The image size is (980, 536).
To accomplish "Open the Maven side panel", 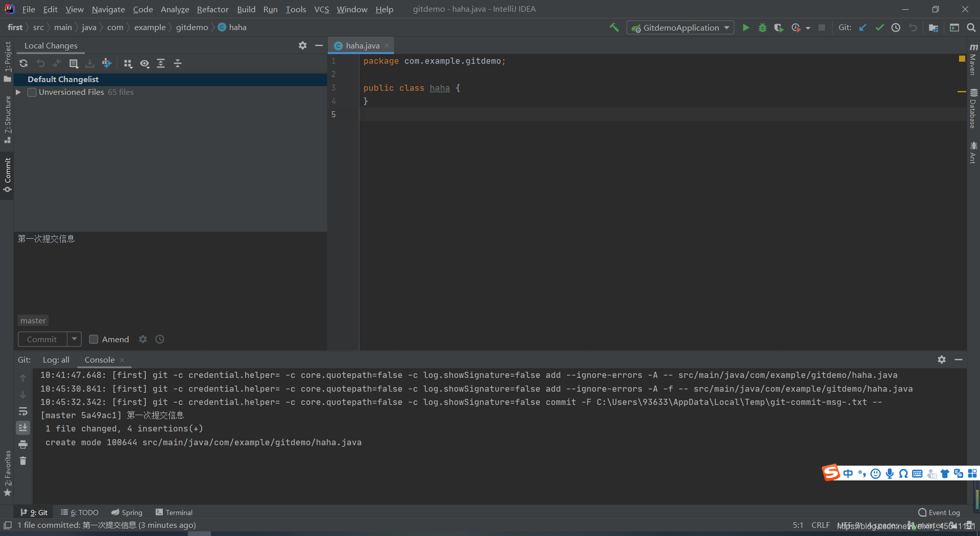I will click(973, 60).
